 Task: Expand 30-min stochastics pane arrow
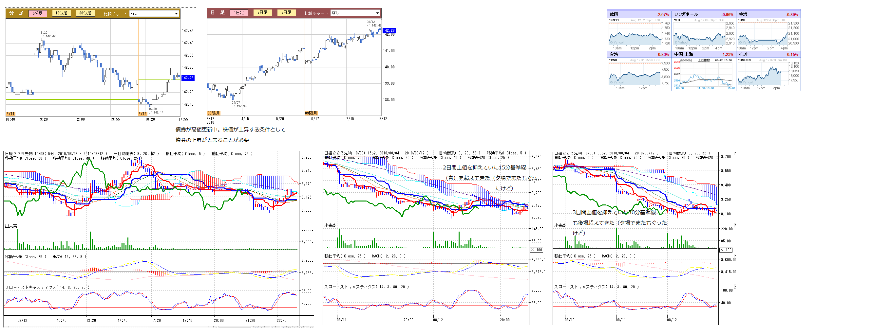click(x=735, y=287)
